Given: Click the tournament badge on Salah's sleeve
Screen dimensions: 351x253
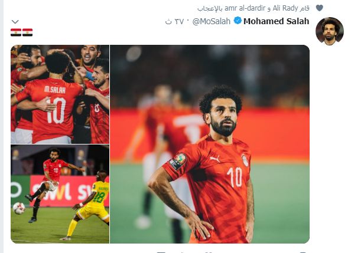Looking at the screenshot, I should 177,161.
